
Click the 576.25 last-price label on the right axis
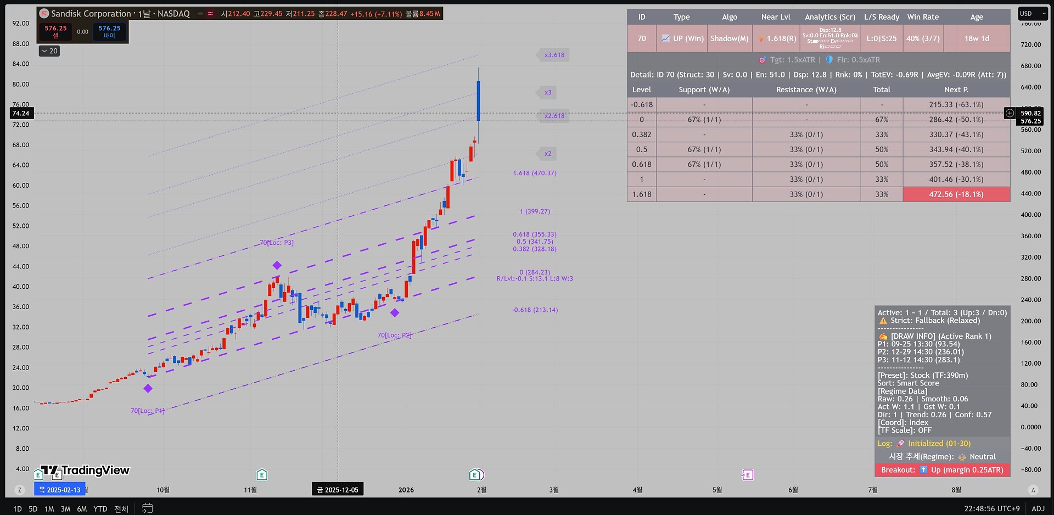[x=1030, y=121]
